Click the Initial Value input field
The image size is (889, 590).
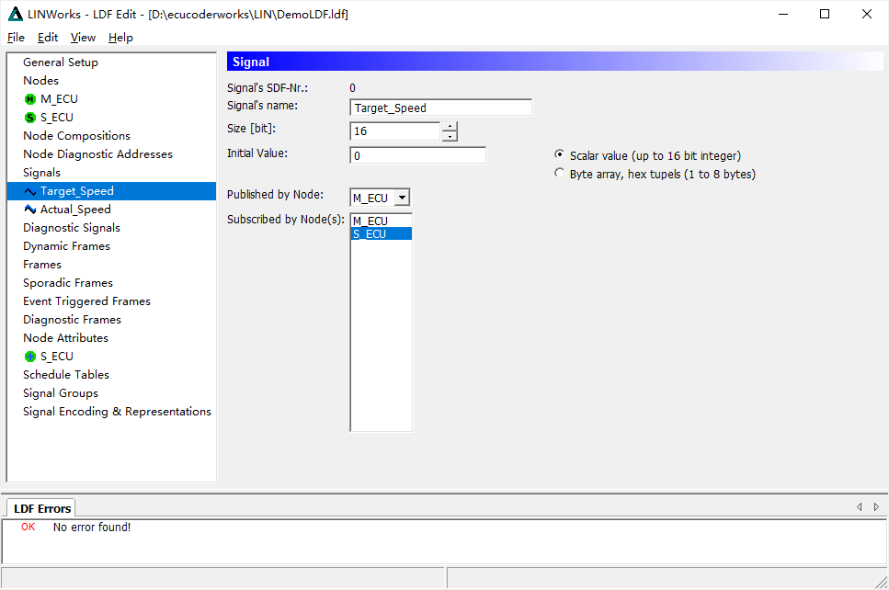pos(418,155)
